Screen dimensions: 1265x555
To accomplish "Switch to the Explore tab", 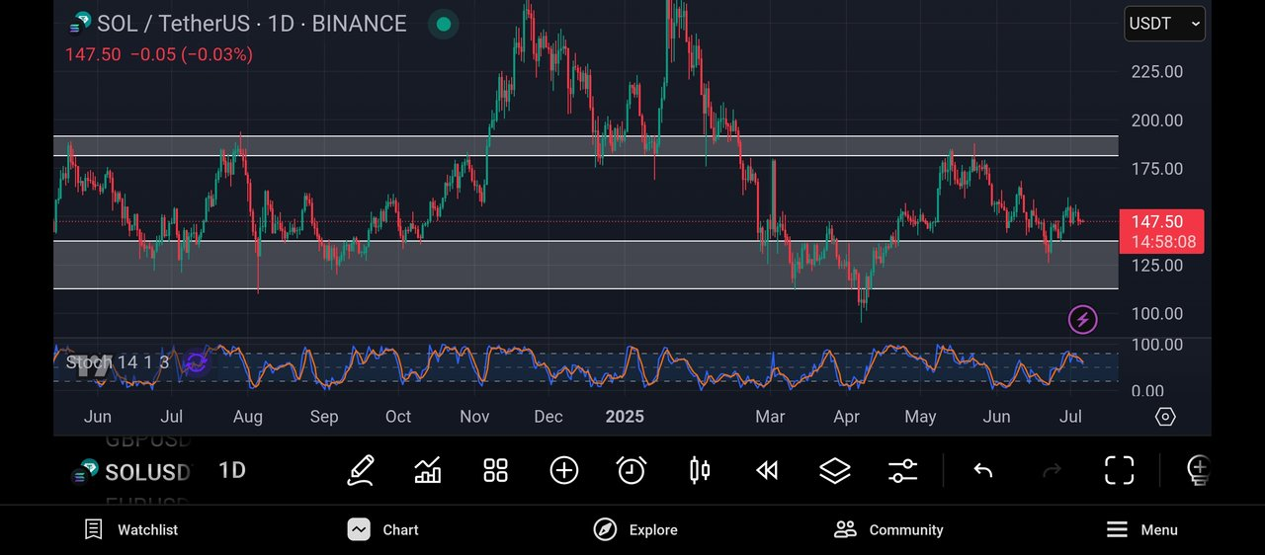I will click(635, 530).
